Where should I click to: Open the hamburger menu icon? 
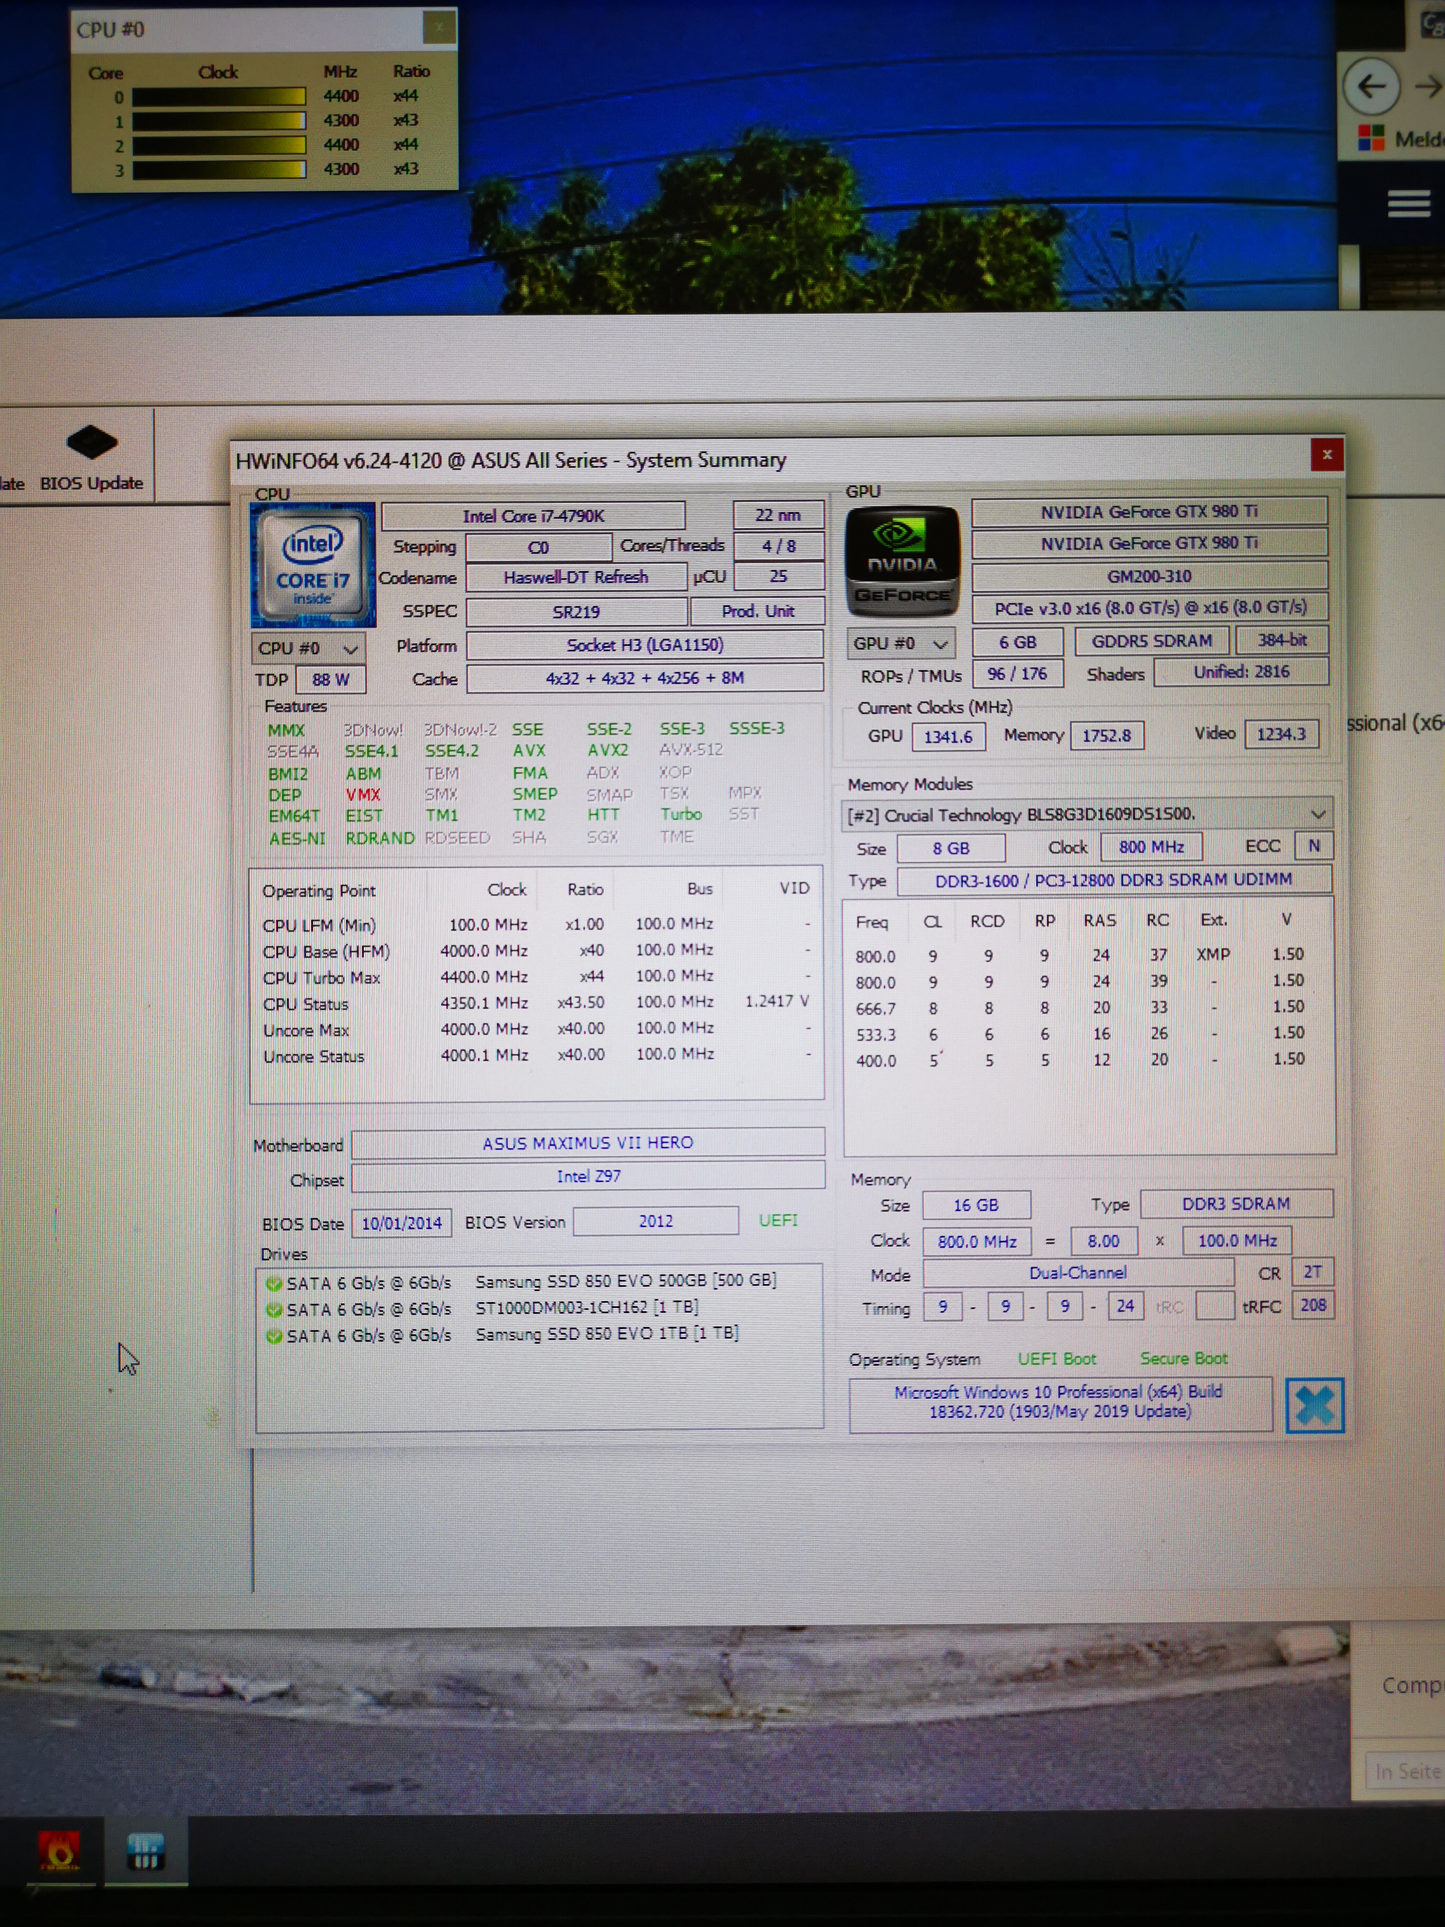[1409, 204]
